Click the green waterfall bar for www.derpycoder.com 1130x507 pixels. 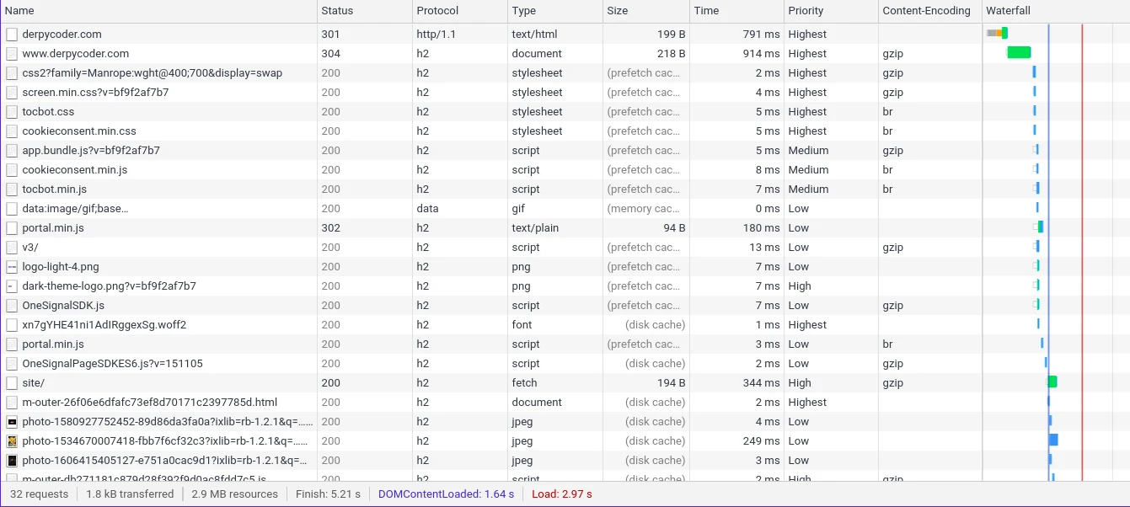point(1020,53)
